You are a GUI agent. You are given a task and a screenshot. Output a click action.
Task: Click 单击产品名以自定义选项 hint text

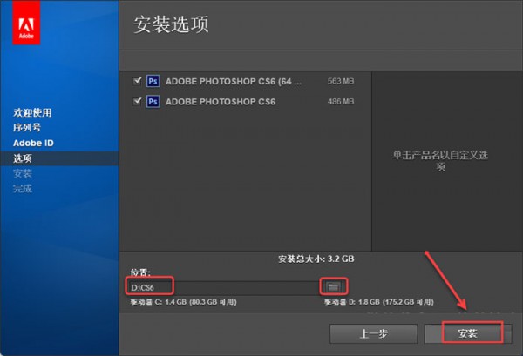[x=440, y=160]
